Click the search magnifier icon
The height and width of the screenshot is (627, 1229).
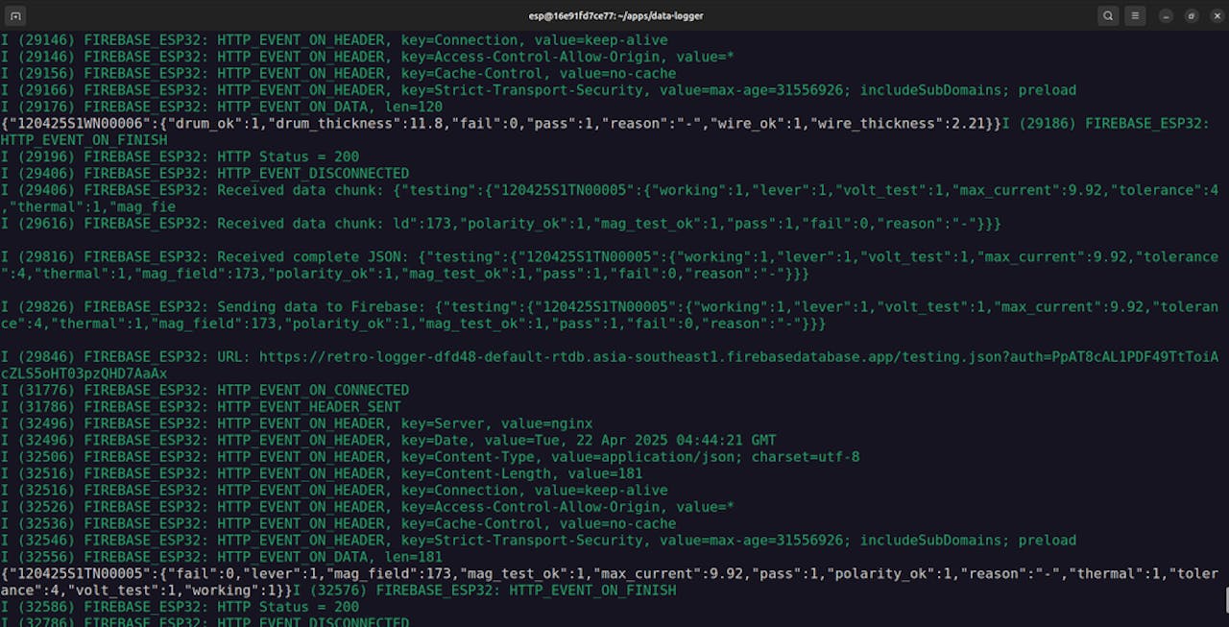(1108, 15)
